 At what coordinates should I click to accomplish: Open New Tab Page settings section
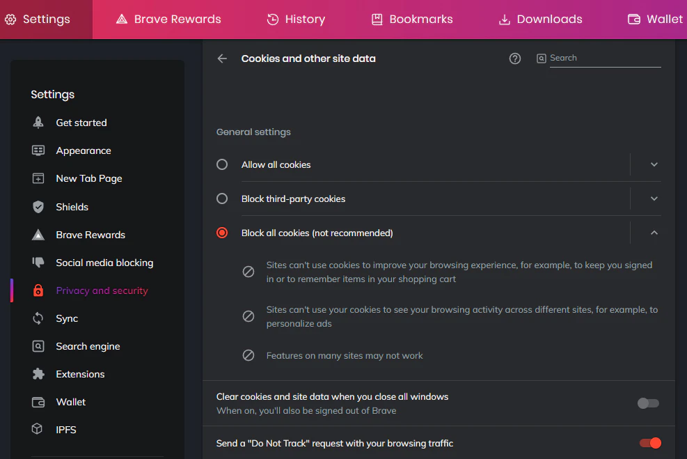[89, 178]
